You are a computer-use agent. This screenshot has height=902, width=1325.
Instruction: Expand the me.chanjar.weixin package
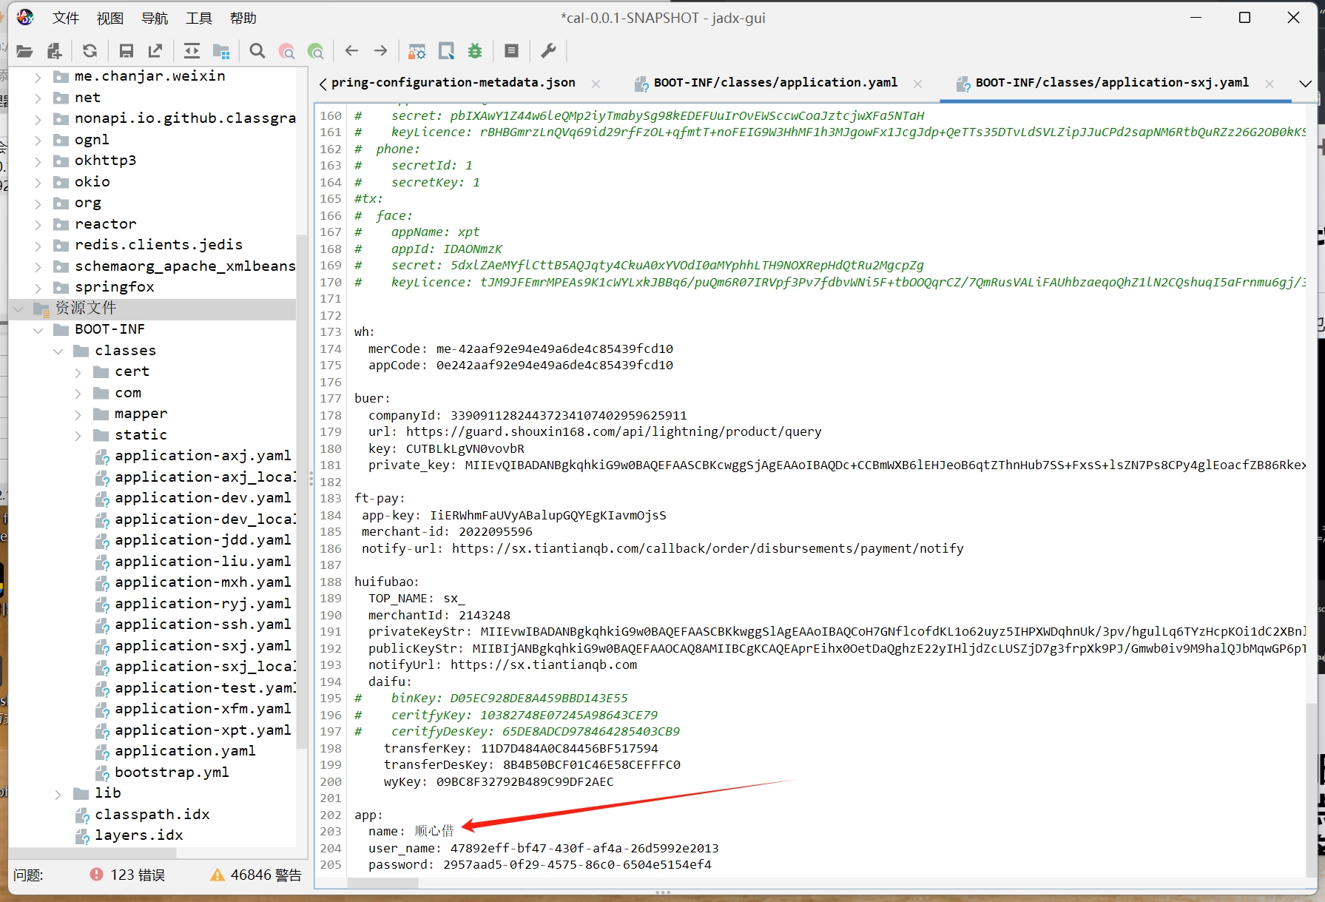[x=38, y=76]
